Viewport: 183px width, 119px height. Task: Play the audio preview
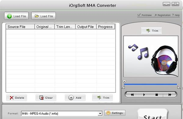[x=144, y=95]
